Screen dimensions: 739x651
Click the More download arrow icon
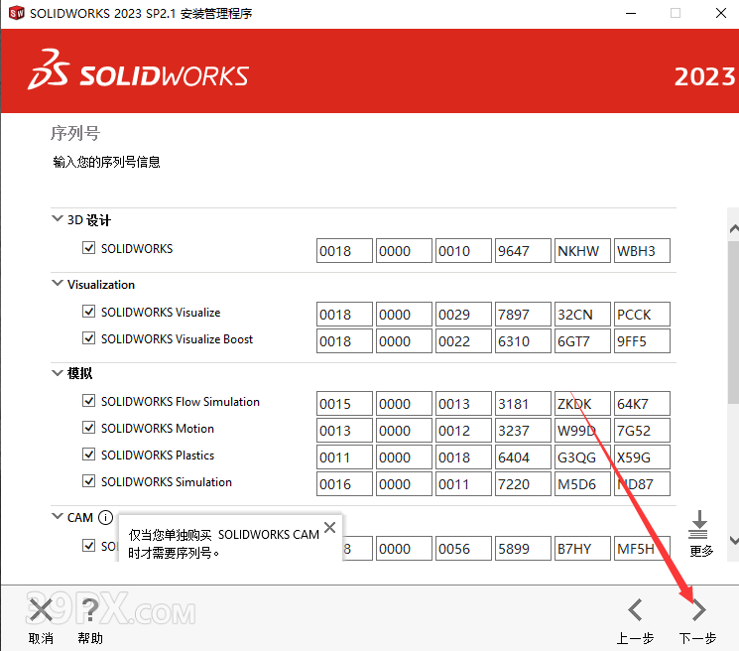tap(700, 525)
